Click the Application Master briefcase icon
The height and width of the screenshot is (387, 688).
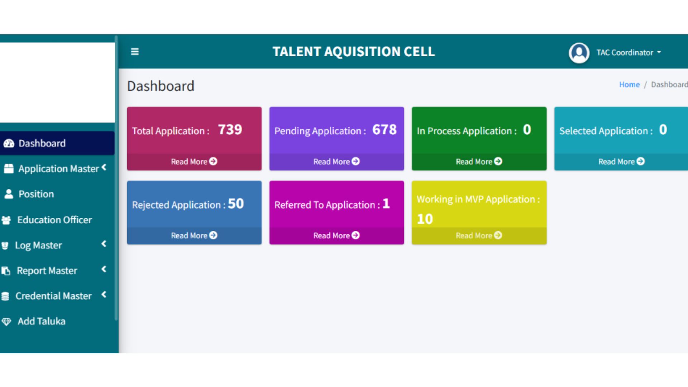pos(8,168)
